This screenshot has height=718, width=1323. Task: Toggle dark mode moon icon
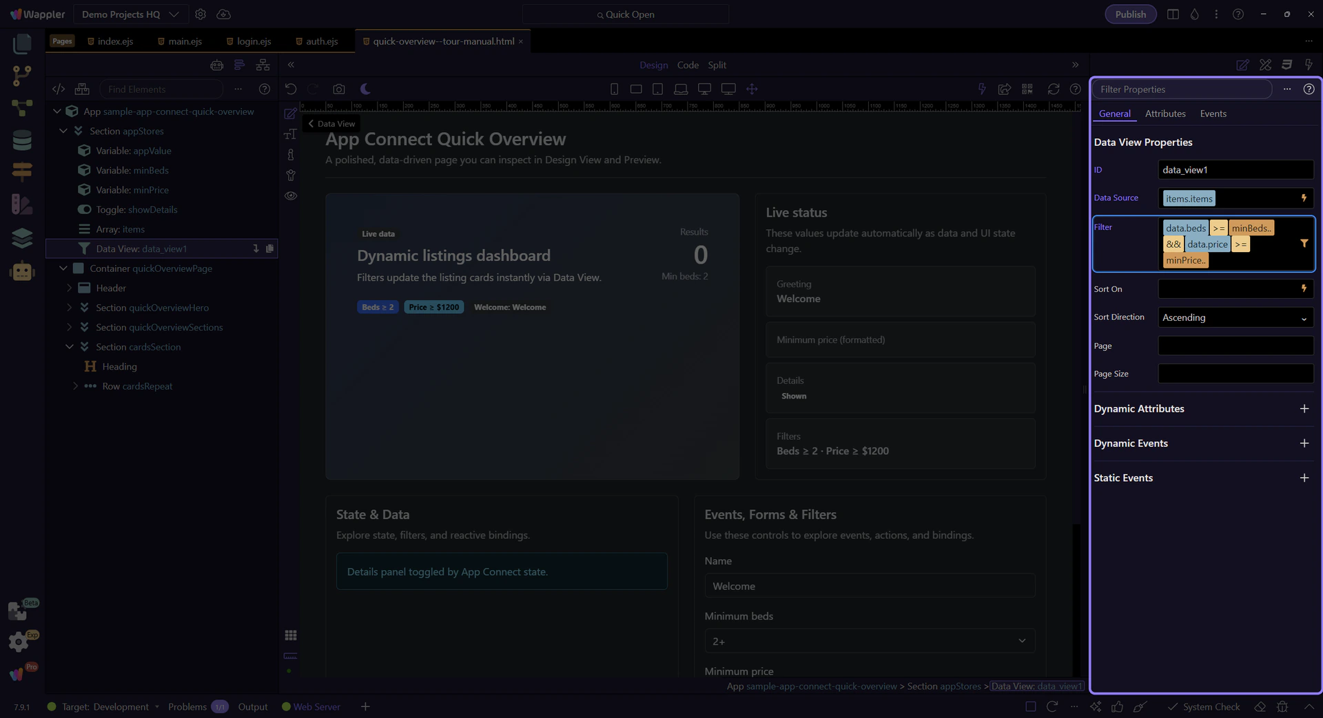click(x=365, y=89)
